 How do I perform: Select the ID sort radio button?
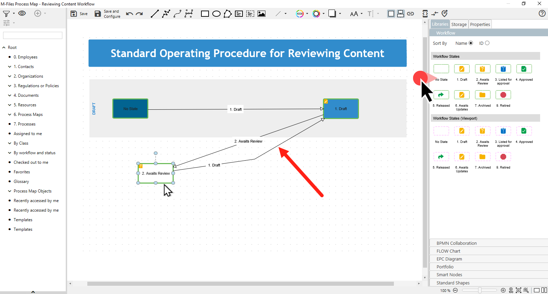coord(487,43)
